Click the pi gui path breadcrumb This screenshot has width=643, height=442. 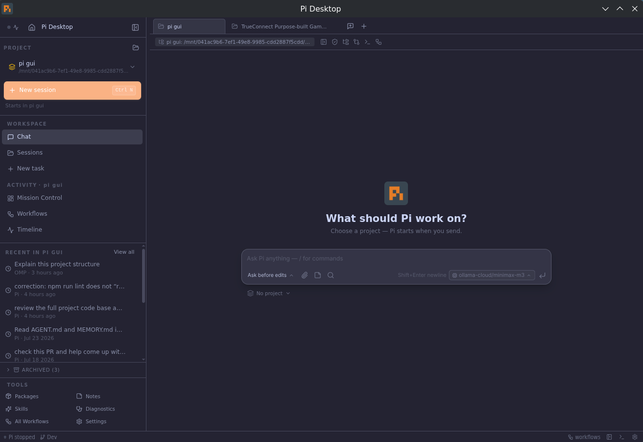(x=235, y=42)
